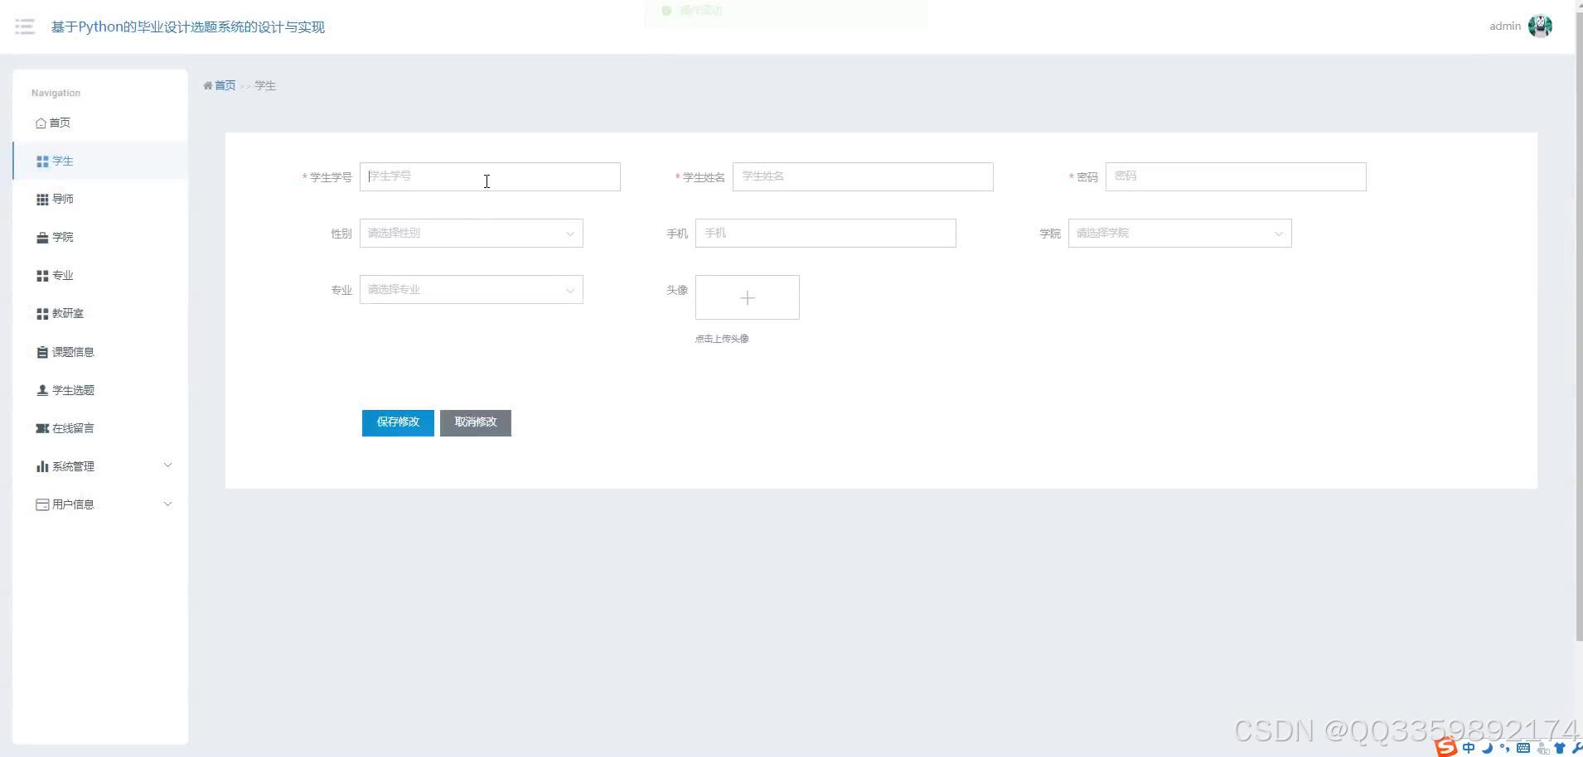This screenshot has width=1583, height=757.
Task: Open the 性别 gender dropdown
Action: (472, 234)
